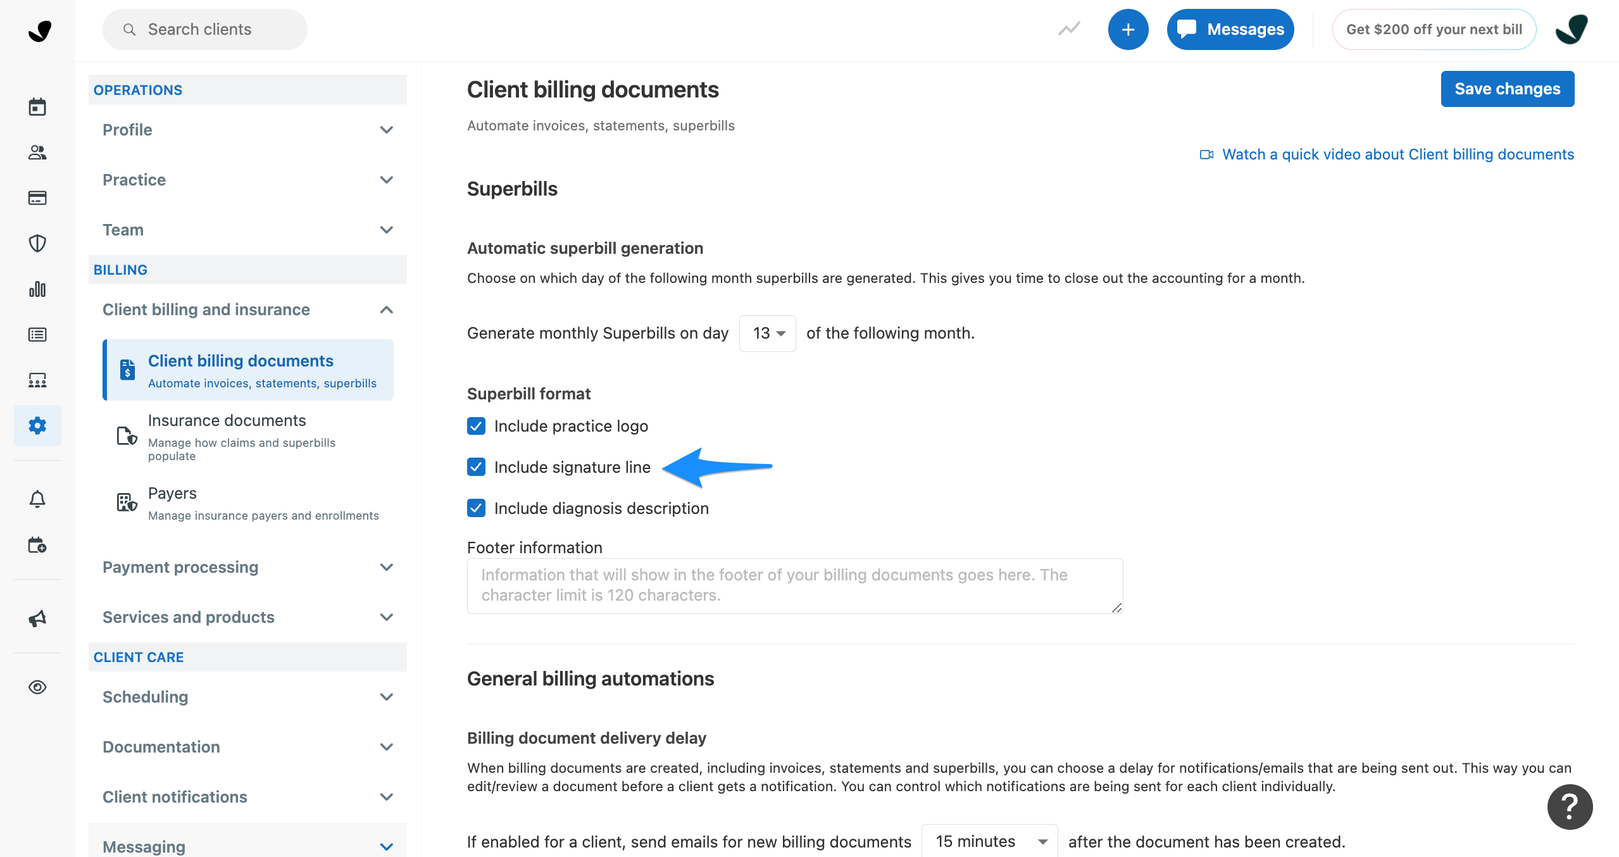Open the quick video about billing documents
1619x857 pixels.
[1397, 154]
